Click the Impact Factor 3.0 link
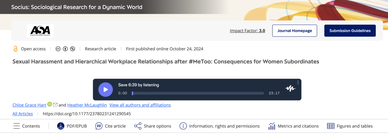This screenshot has height=136, width=388. point(247,31)
